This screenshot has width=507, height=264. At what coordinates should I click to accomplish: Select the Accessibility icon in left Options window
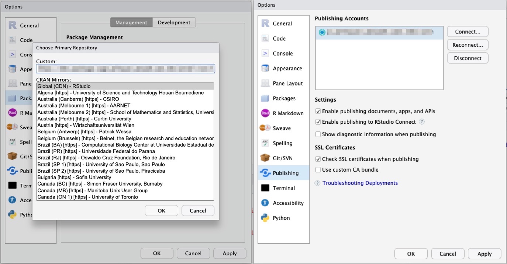click(x=13, y=200)
